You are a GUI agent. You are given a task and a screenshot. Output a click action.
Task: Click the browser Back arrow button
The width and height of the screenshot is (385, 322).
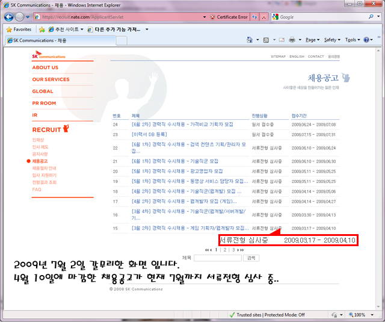[x=8, y=17]
